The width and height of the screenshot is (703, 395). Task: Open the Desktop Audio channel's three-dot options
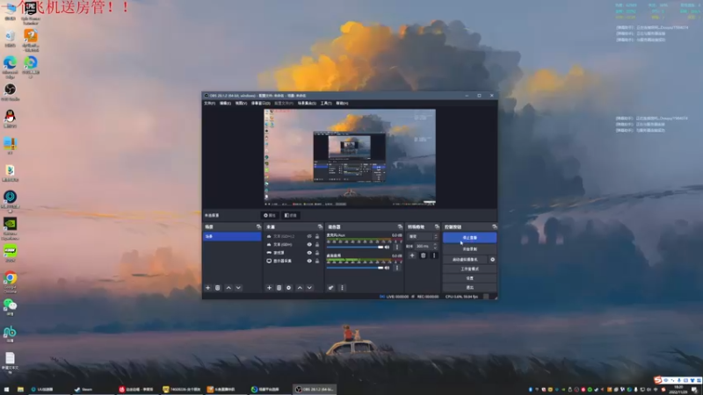[x=397, y=268]
